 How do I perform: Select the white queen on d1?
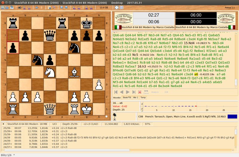coord(50,109)
